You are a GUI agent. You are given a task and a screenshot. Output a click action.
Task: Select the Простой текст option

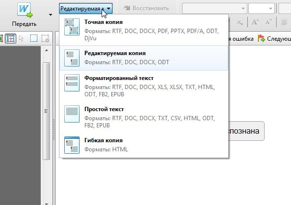pyautogui.click(x=144, y=117)
